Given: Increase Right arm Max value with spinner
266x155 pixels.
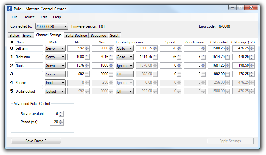Looking at the screenshot, I should (111, 56).
